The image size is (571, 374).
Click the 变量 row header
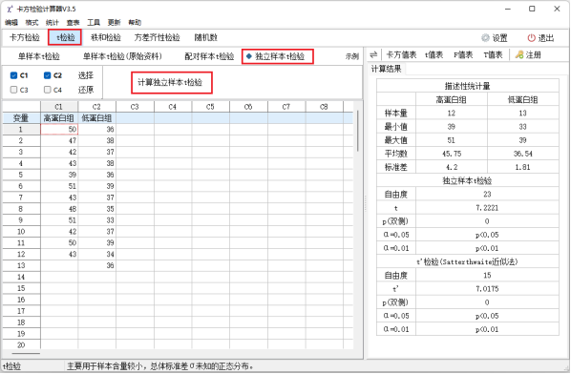(21, 118)
